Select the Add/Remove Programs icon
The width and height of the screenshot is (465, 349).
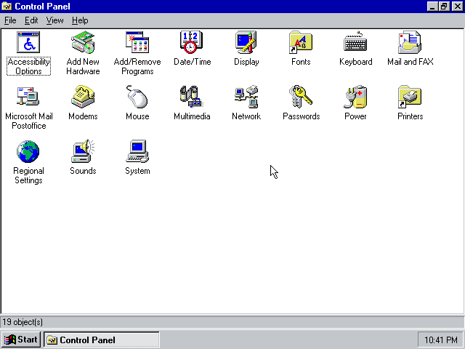(137, 42)
